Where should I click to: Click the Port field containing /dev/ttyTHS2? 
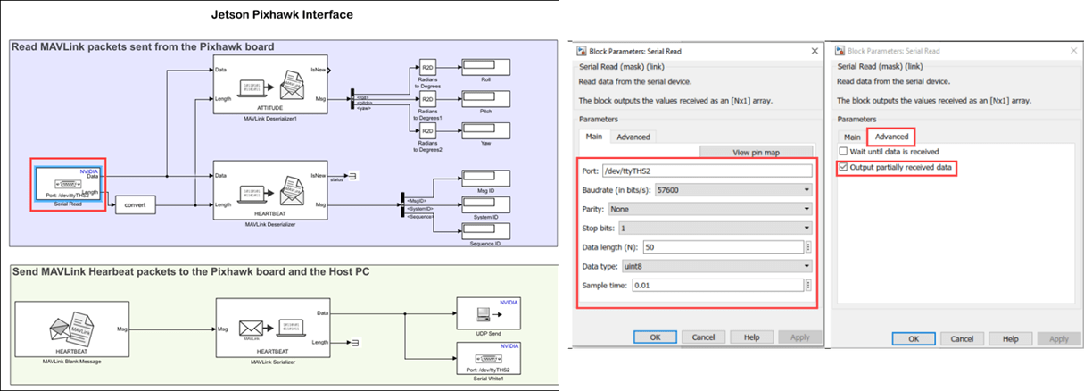coord(707,171)
